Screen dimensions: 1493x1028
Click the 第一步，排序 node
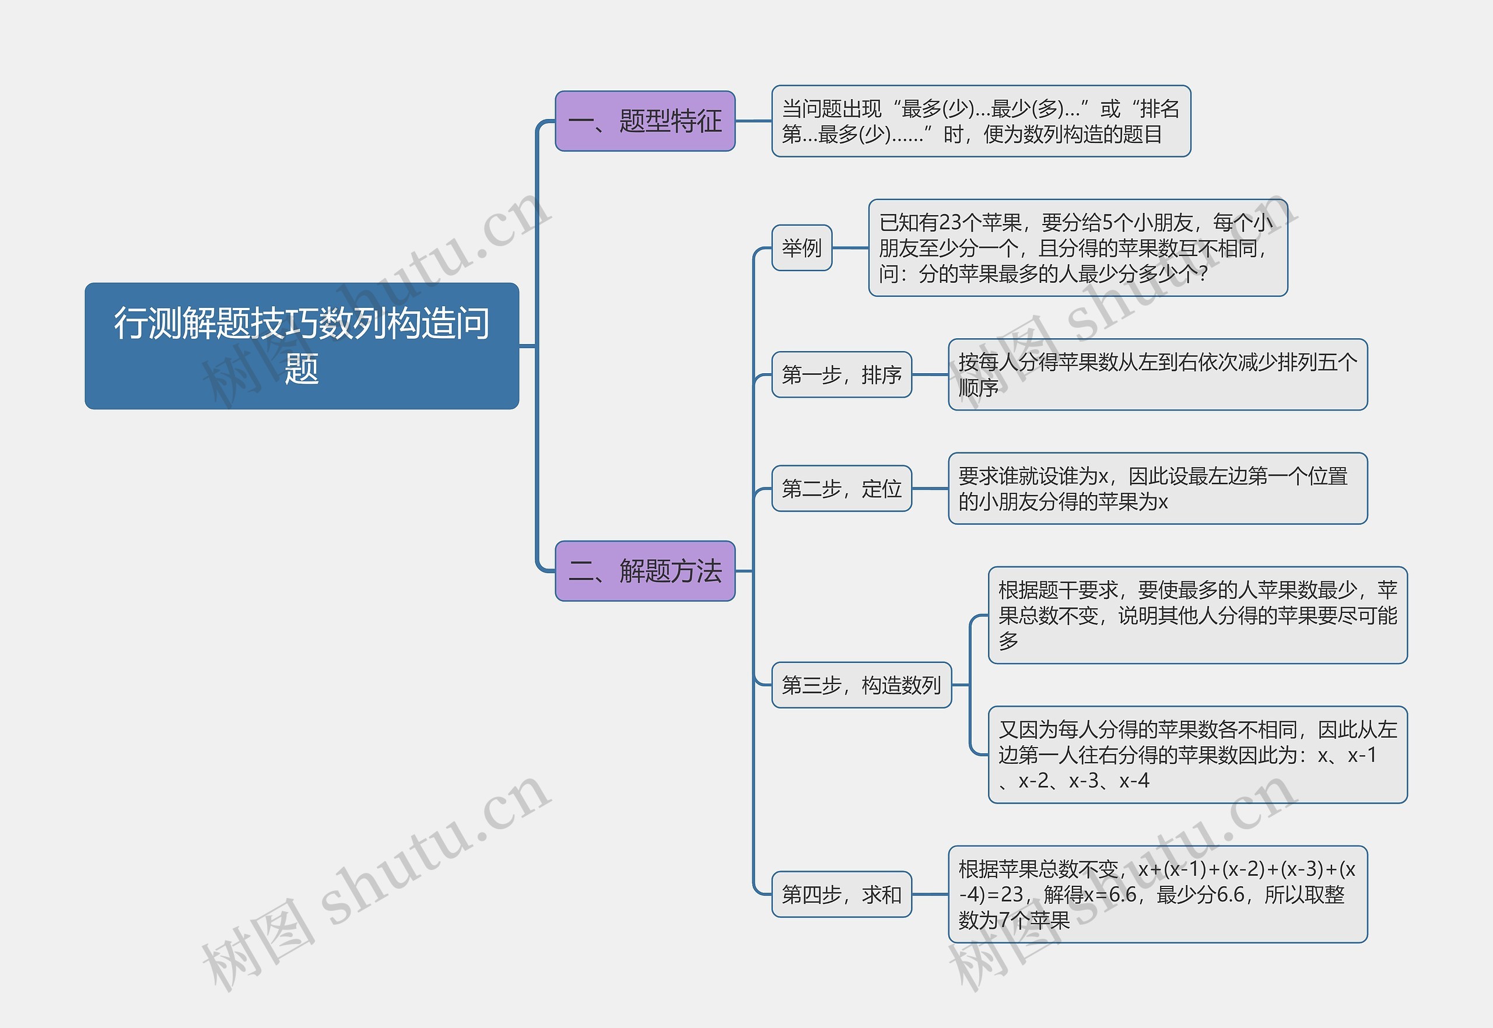(x=841, y=374)
